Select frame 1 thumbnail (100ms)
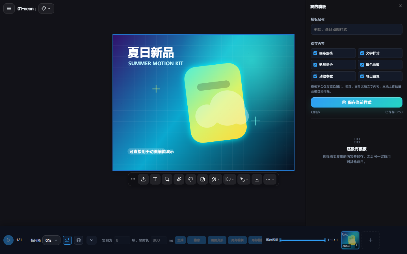 point(350,240)
